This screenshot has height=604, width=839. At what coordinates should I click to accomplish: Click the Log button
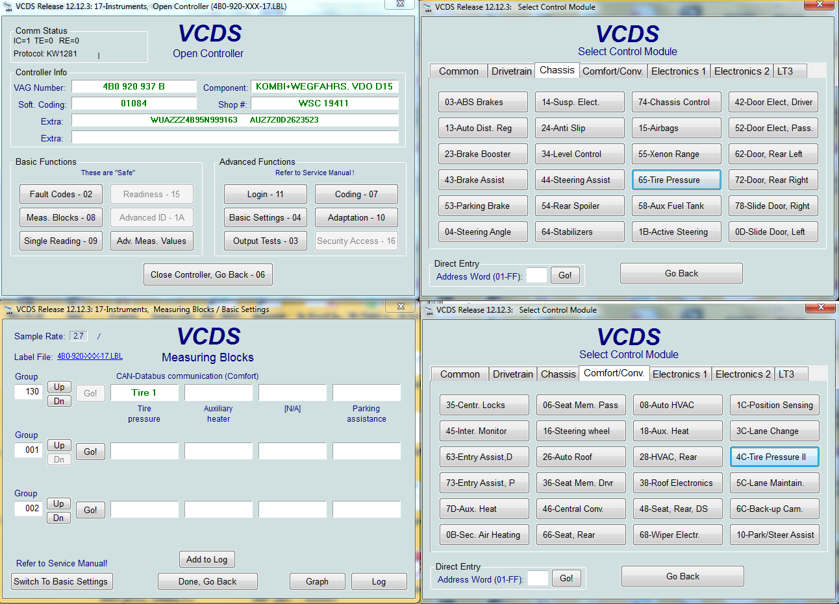[x=379, y=581]
